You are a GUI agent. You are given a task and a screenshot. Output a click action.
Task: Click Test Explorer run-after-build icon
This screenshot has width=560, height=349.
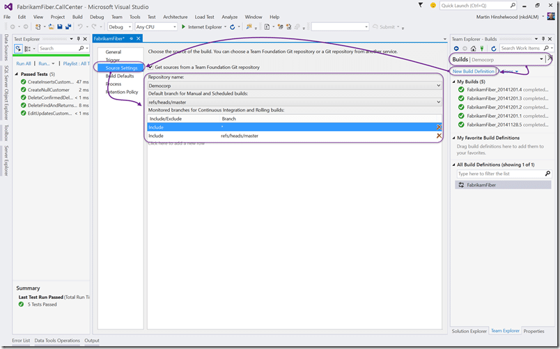point(18,48)
